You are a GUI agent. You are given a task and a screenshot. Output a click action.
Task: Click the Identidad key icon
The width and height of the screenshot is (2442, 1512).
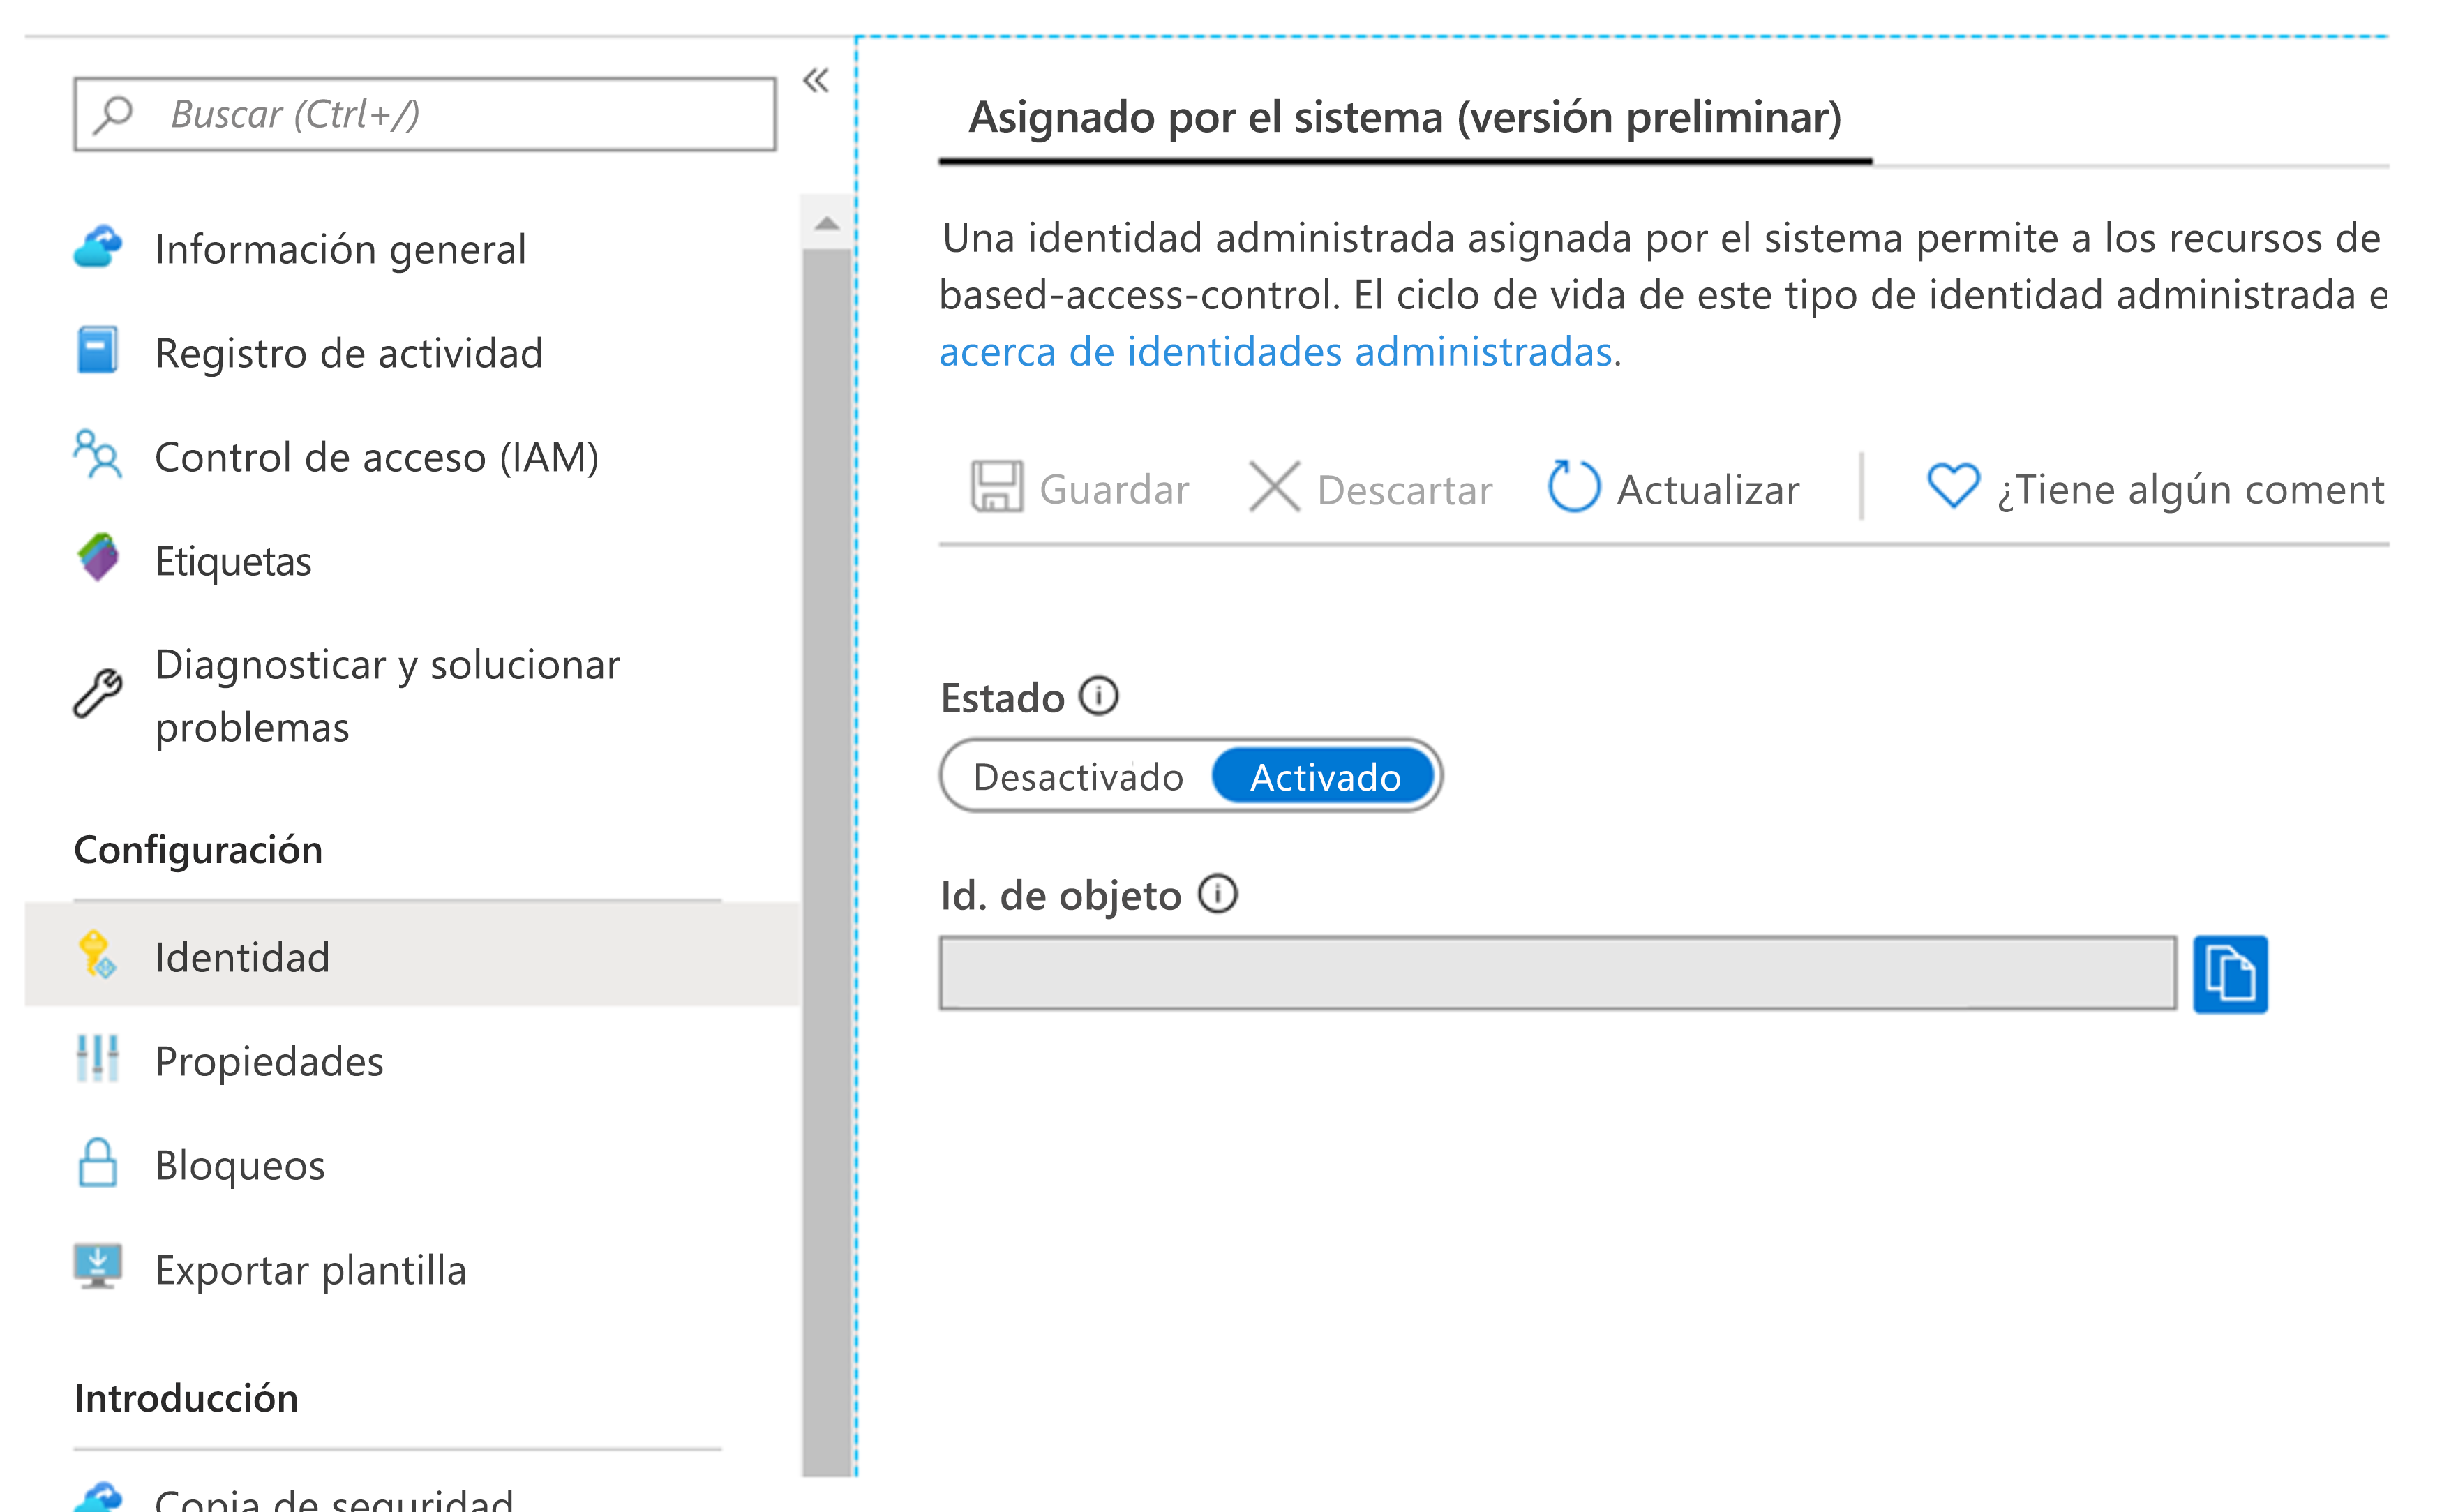point(98,955)
